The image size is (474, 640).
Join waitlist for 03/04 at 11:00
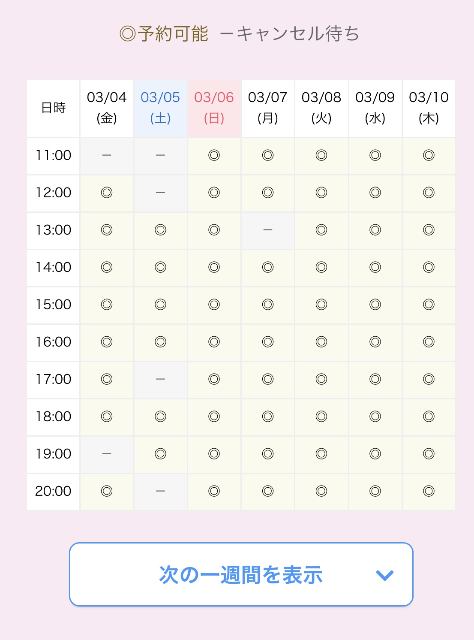pyautogui.click(x=107, y=155)
